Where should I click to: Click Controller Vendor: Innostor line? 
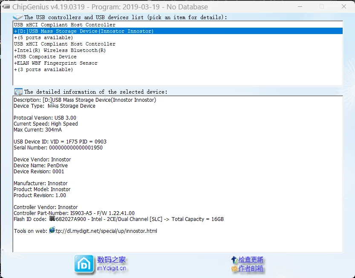coord(46,207)
